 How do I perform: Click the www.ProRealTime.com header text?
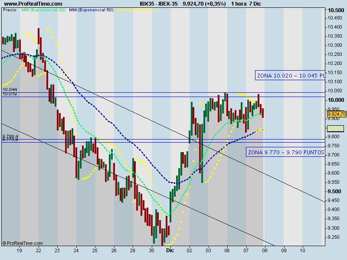coord(33,4)
